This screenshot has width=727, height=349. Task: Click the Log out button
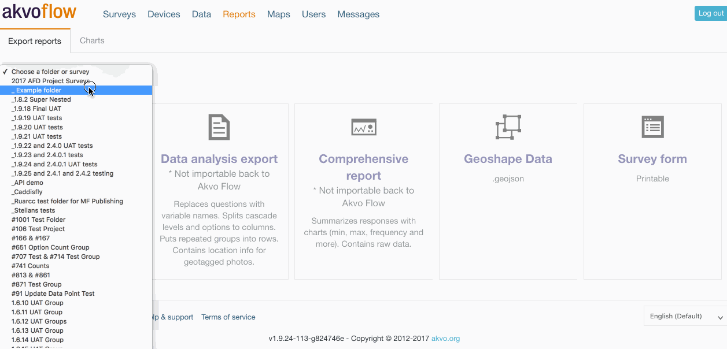[x=711, y=13]
